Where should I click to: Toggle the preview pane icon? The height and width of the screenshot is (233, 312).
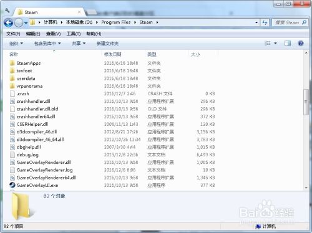288,43
